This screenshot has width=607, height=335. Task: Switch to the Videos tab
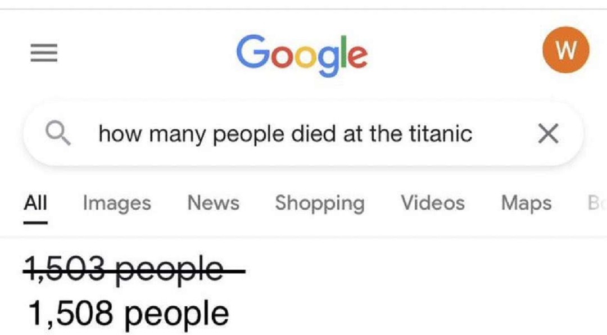pyautogui.click(x=432, y=202)
